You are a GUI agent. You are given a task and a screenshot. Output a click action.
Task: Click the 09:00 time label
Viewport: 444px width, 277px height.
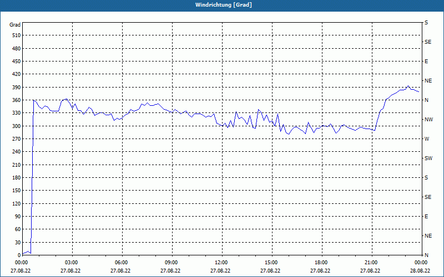point(170,263)
